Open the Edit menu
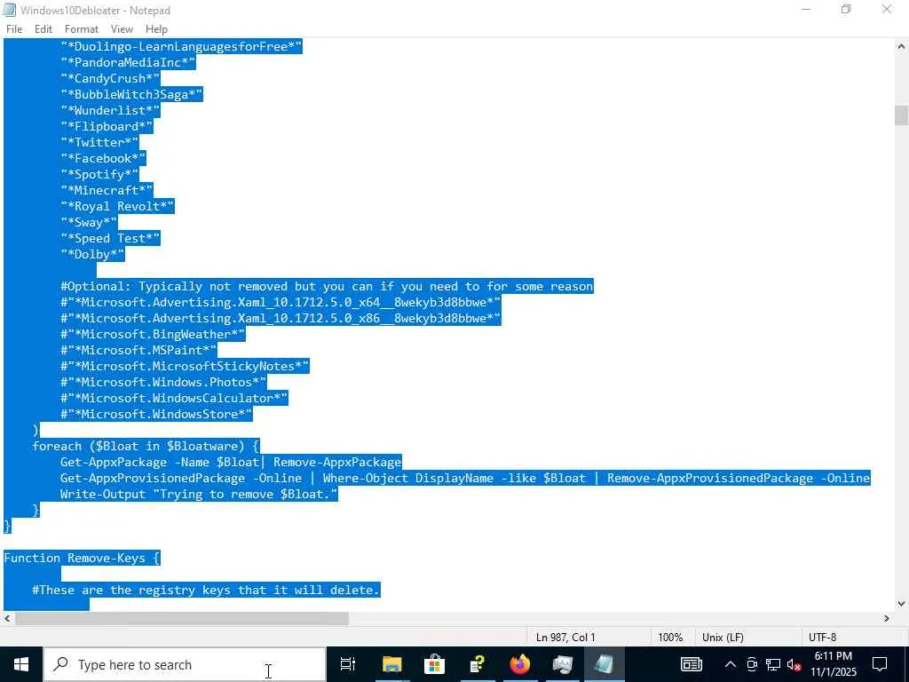 43,29
